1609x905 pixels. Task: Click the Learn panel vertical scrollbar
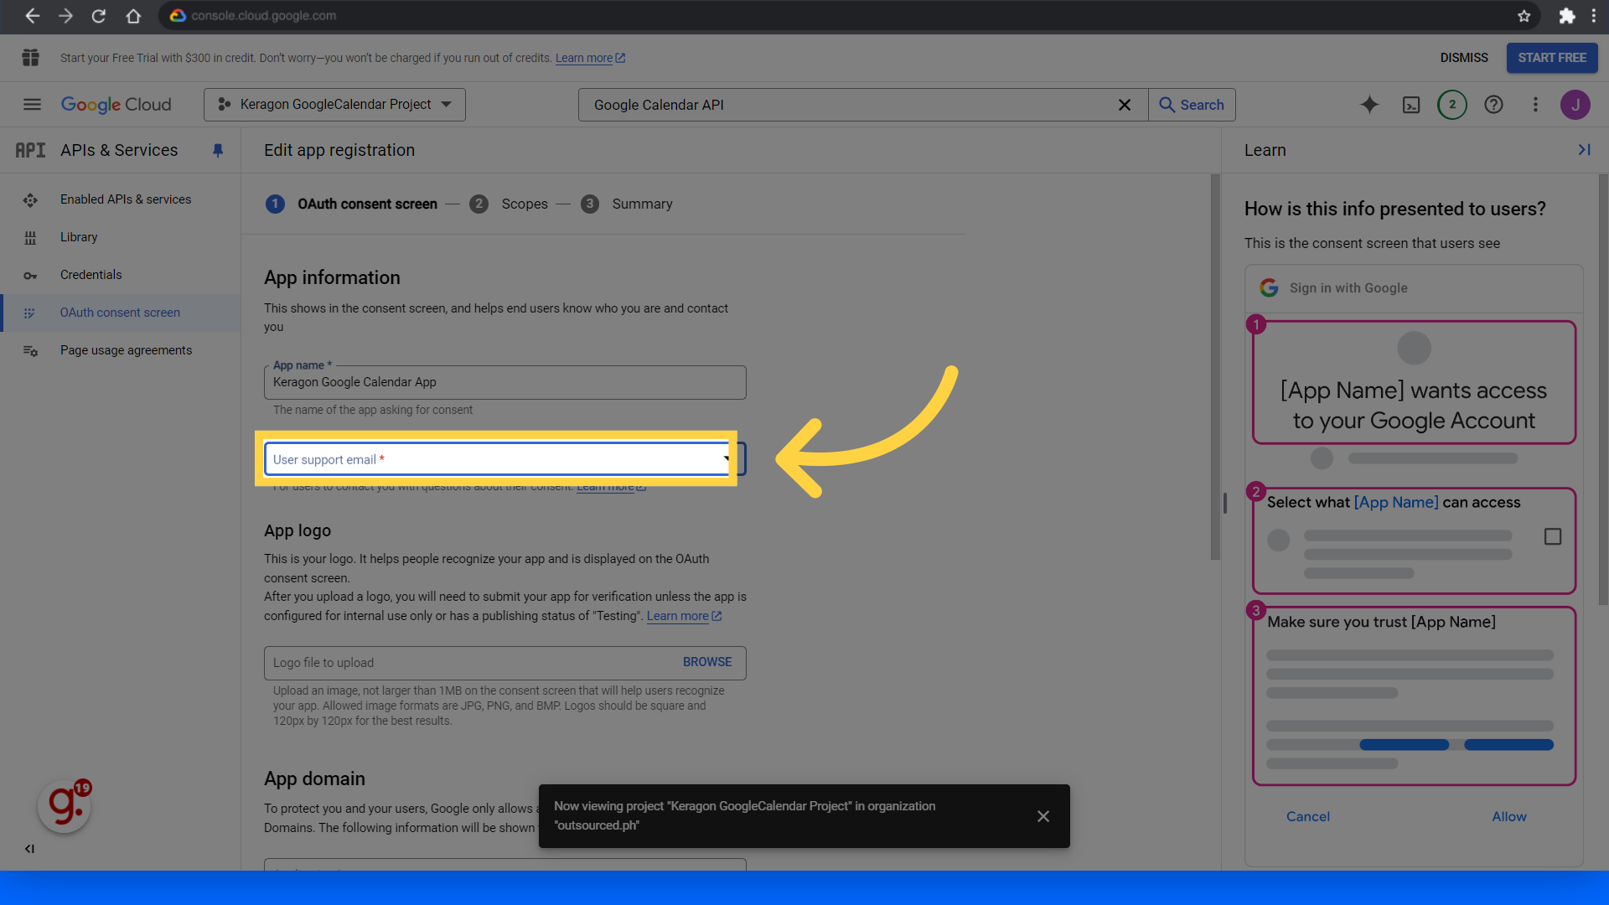pos(1603,390)
